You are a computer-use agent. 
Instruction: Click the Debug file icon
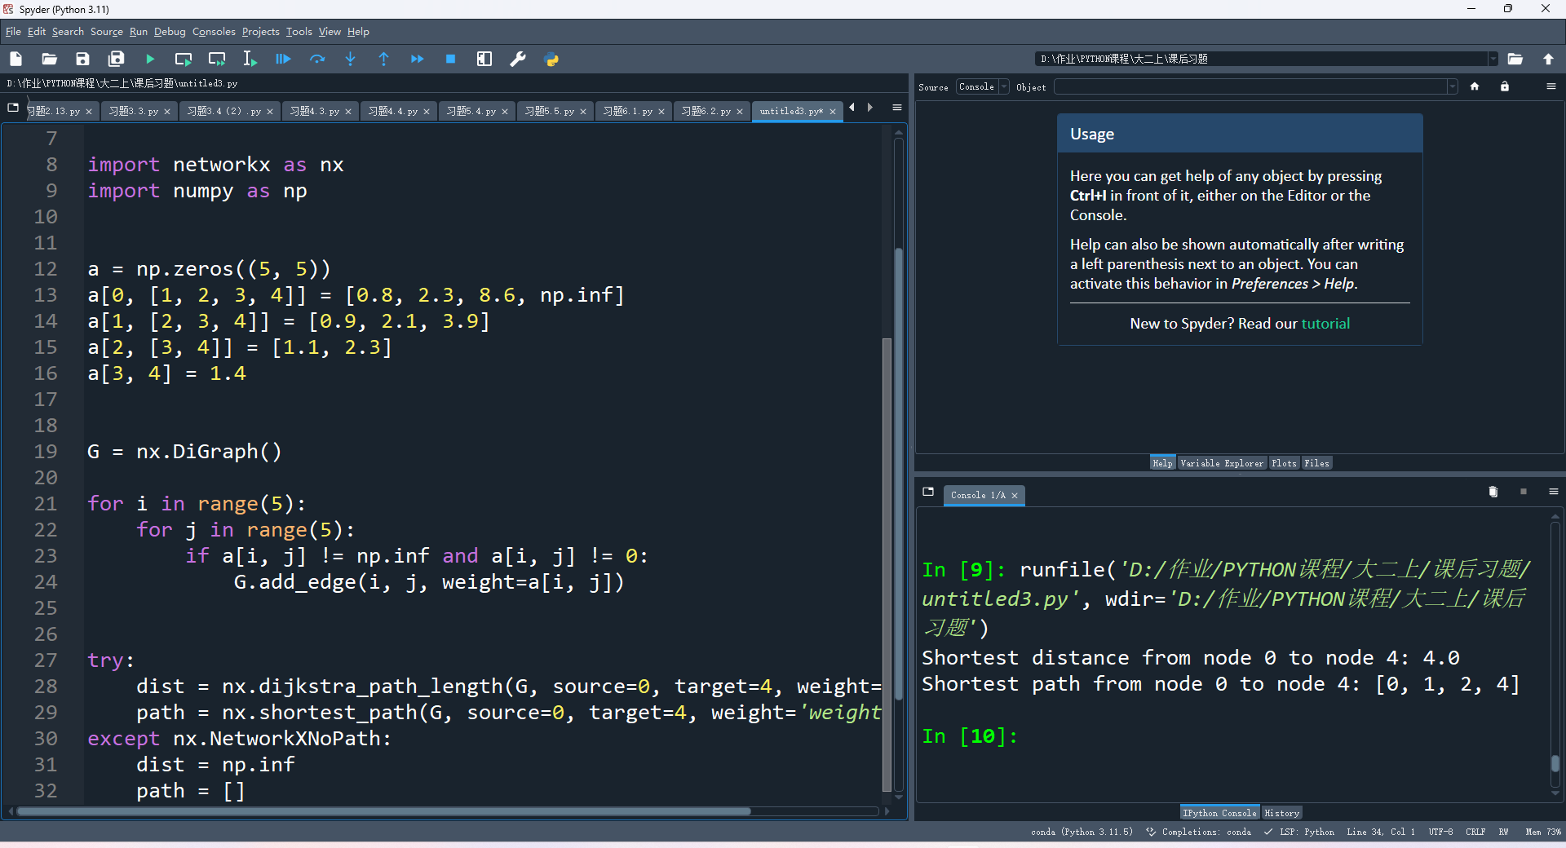pos(283,59)
